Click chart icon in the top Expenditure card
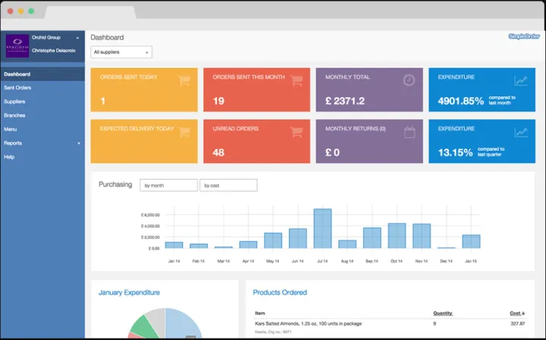The width and height of the screenshot is (546, 340). pos(521,80)
